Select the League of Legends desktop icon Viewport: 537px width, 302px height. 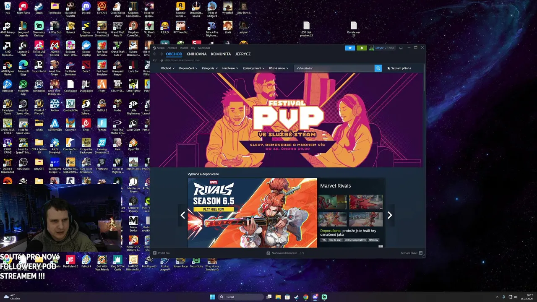point(23,29)
